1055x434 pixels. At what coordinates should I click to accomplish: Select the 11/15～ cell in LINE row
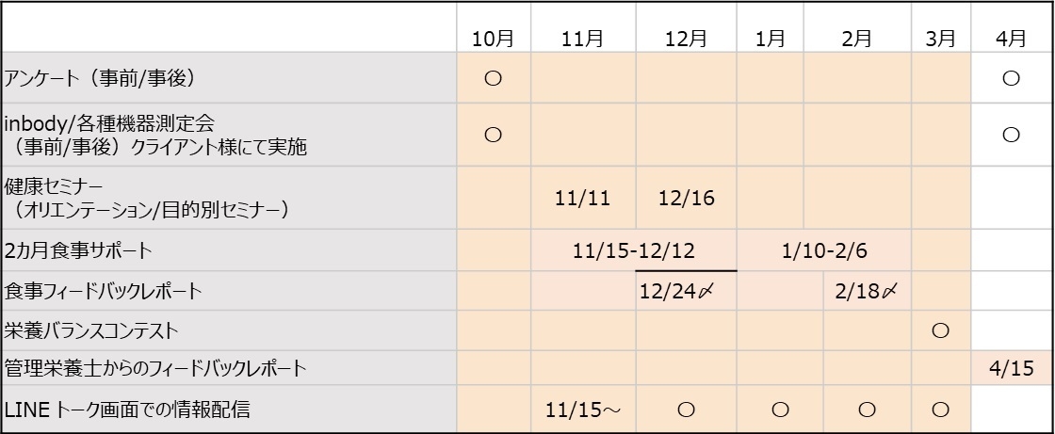(584, 410)
